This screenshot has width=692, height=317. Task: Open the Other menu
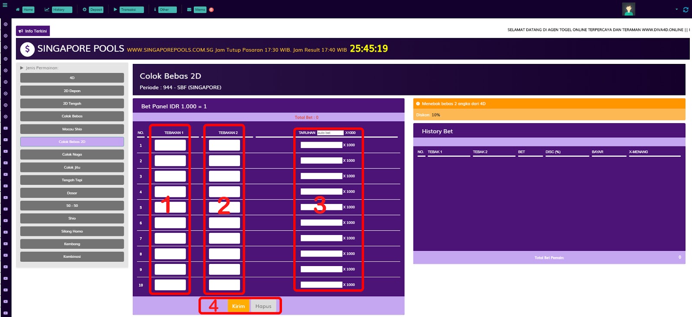167,10
